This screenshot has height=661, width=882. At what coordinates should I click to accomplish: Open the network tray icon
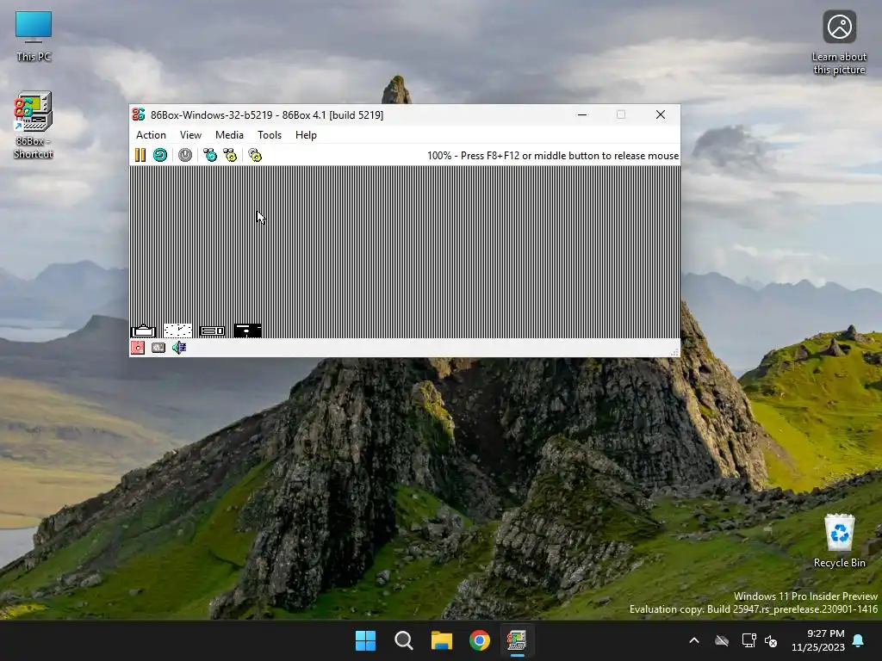[748, 640]
